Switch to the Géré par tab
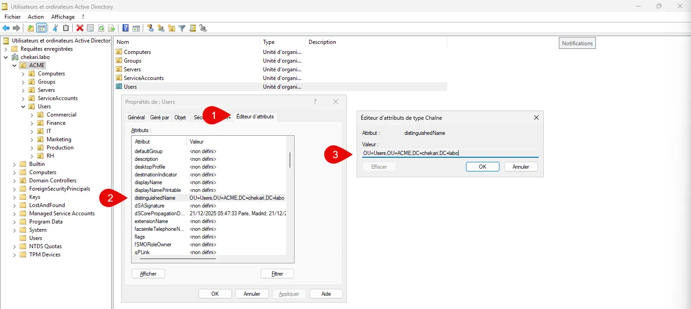The image size is (691, 309). coord(160,117)
